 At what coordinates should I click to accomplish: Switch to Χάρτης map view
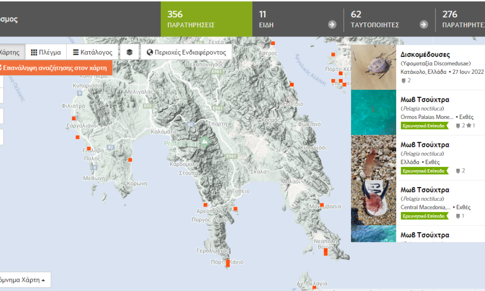click(12, 52)
